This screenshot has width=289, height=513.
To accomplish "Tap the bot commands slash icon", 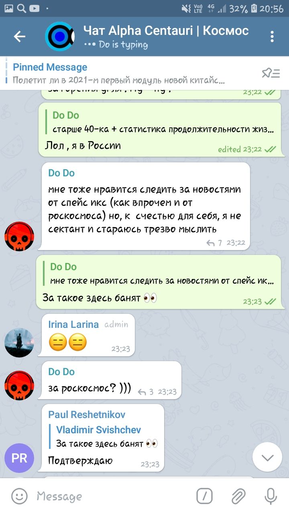I will pos(205,497).
